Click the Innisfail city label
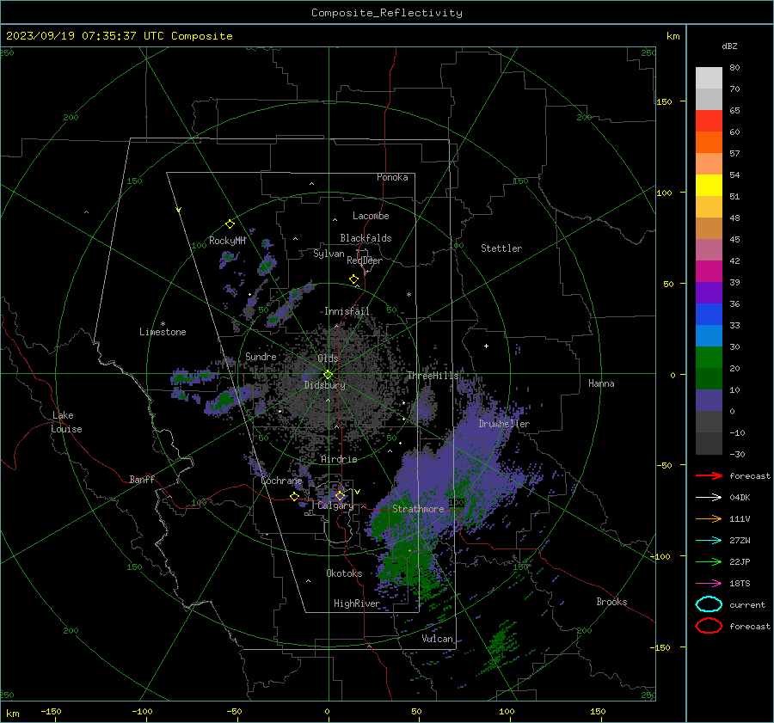This screenshot has height=723, width=774. click(x=347, y=311)
